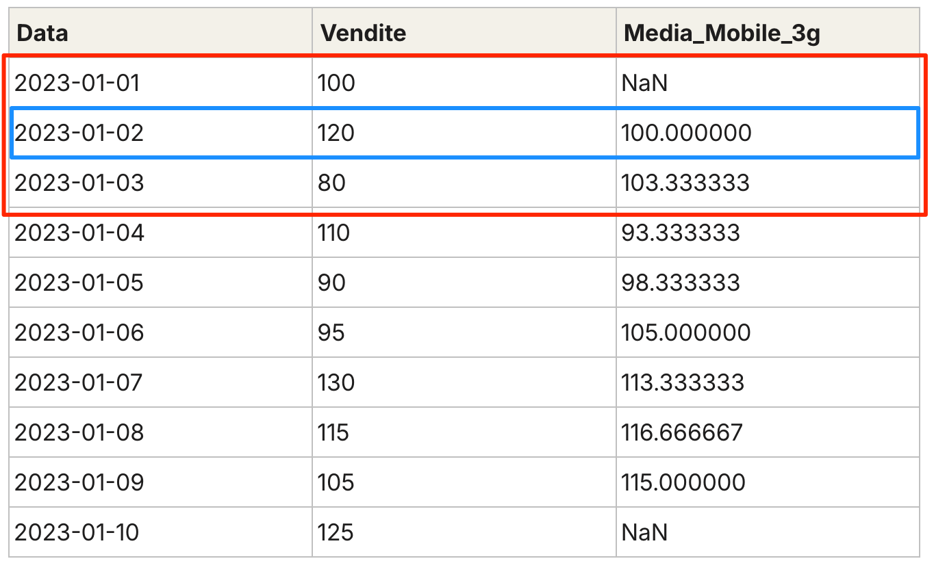
Task: Click the moving average cell 116.666667
Action: click(x=681, y=432)
